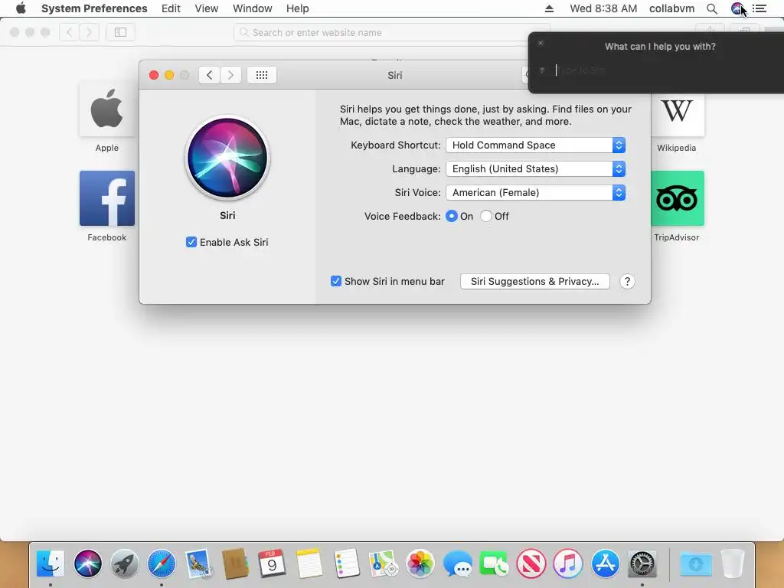Screen dimensions: 784x588
Task: Open the Siri Voice dropdown
Action: click(x=535, y=192)
